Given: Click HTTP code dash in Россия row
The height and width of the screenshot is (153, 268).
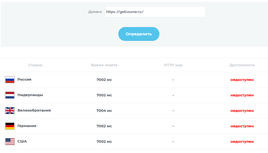Looking at the screenshot, I should click(173, 80).
